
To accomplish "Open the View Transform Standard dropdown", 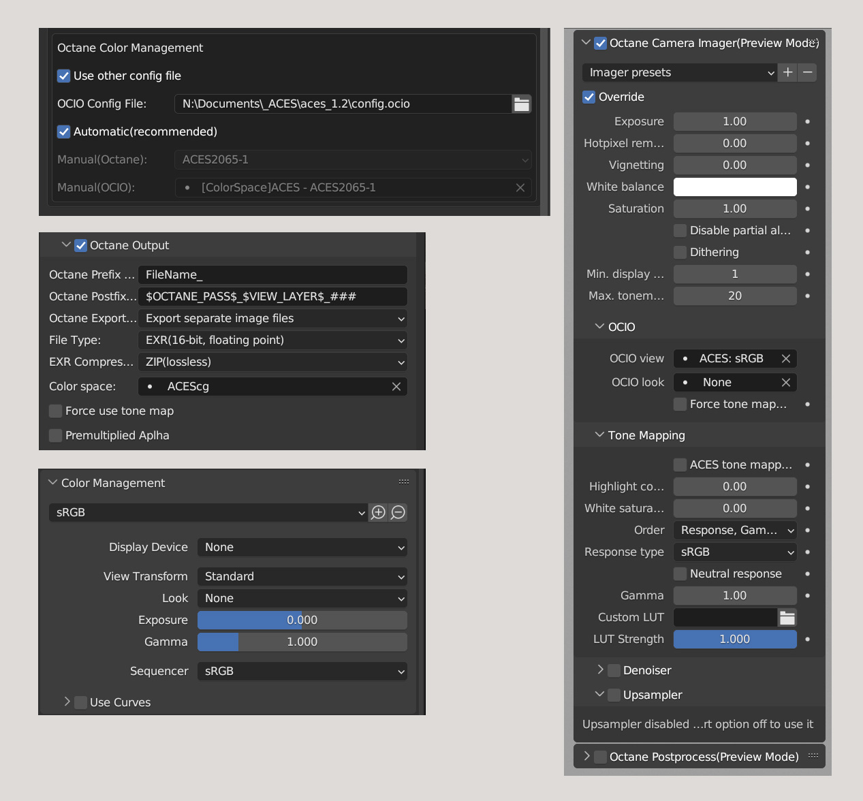I will coord(302,577).
